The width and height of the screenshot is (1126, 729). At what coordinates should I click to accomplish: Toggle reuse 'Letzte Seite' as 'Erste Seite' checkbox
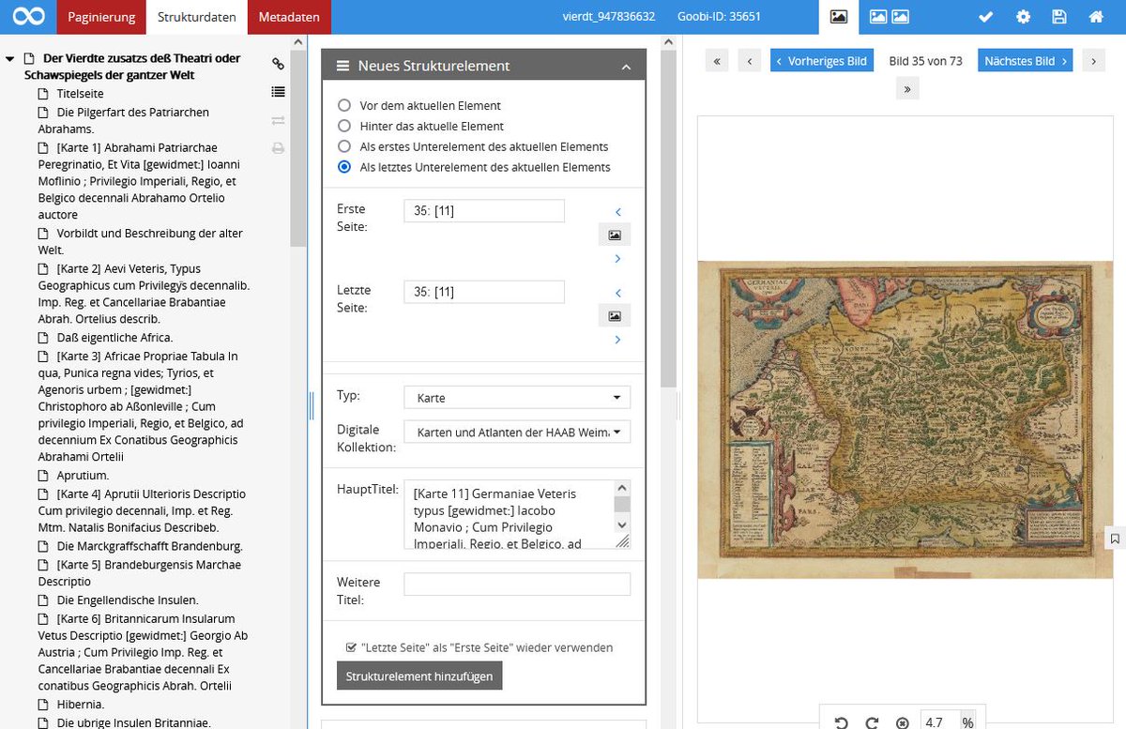[x=351, y=647]
